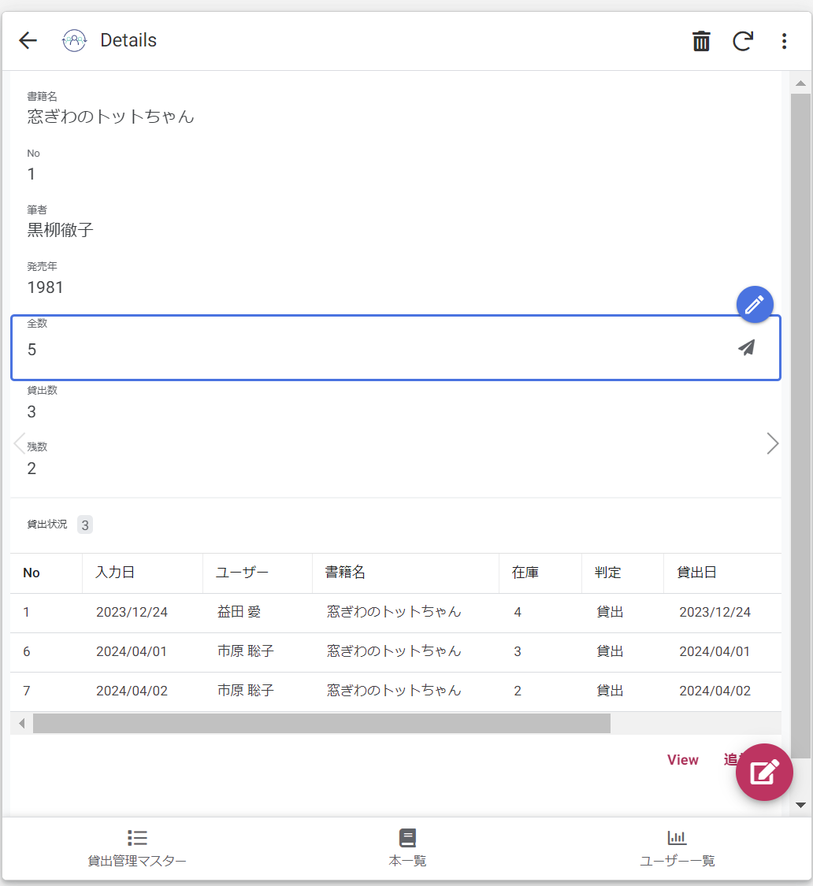Select the list icon above 貸出管理マスター

coord(136,837)
